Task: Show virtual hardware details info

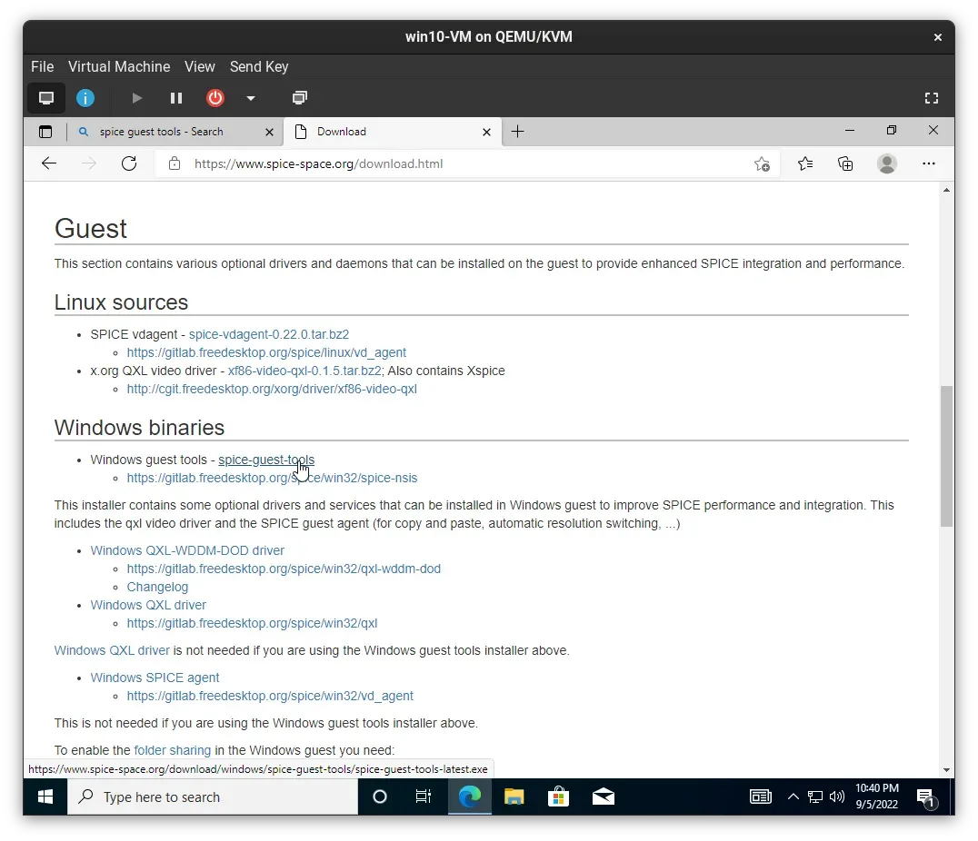Action: 85,98
